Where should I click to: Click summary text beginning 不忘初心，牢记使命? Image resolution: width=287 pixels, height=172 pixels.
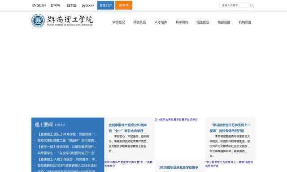click(129, 144)
